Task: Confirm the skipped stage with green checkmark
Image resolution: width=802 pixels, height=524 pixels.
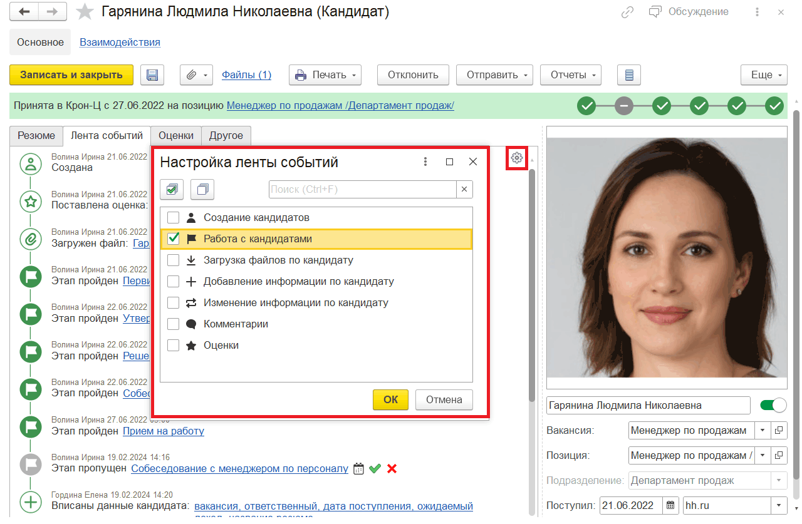Action: (x=375, y=468)
